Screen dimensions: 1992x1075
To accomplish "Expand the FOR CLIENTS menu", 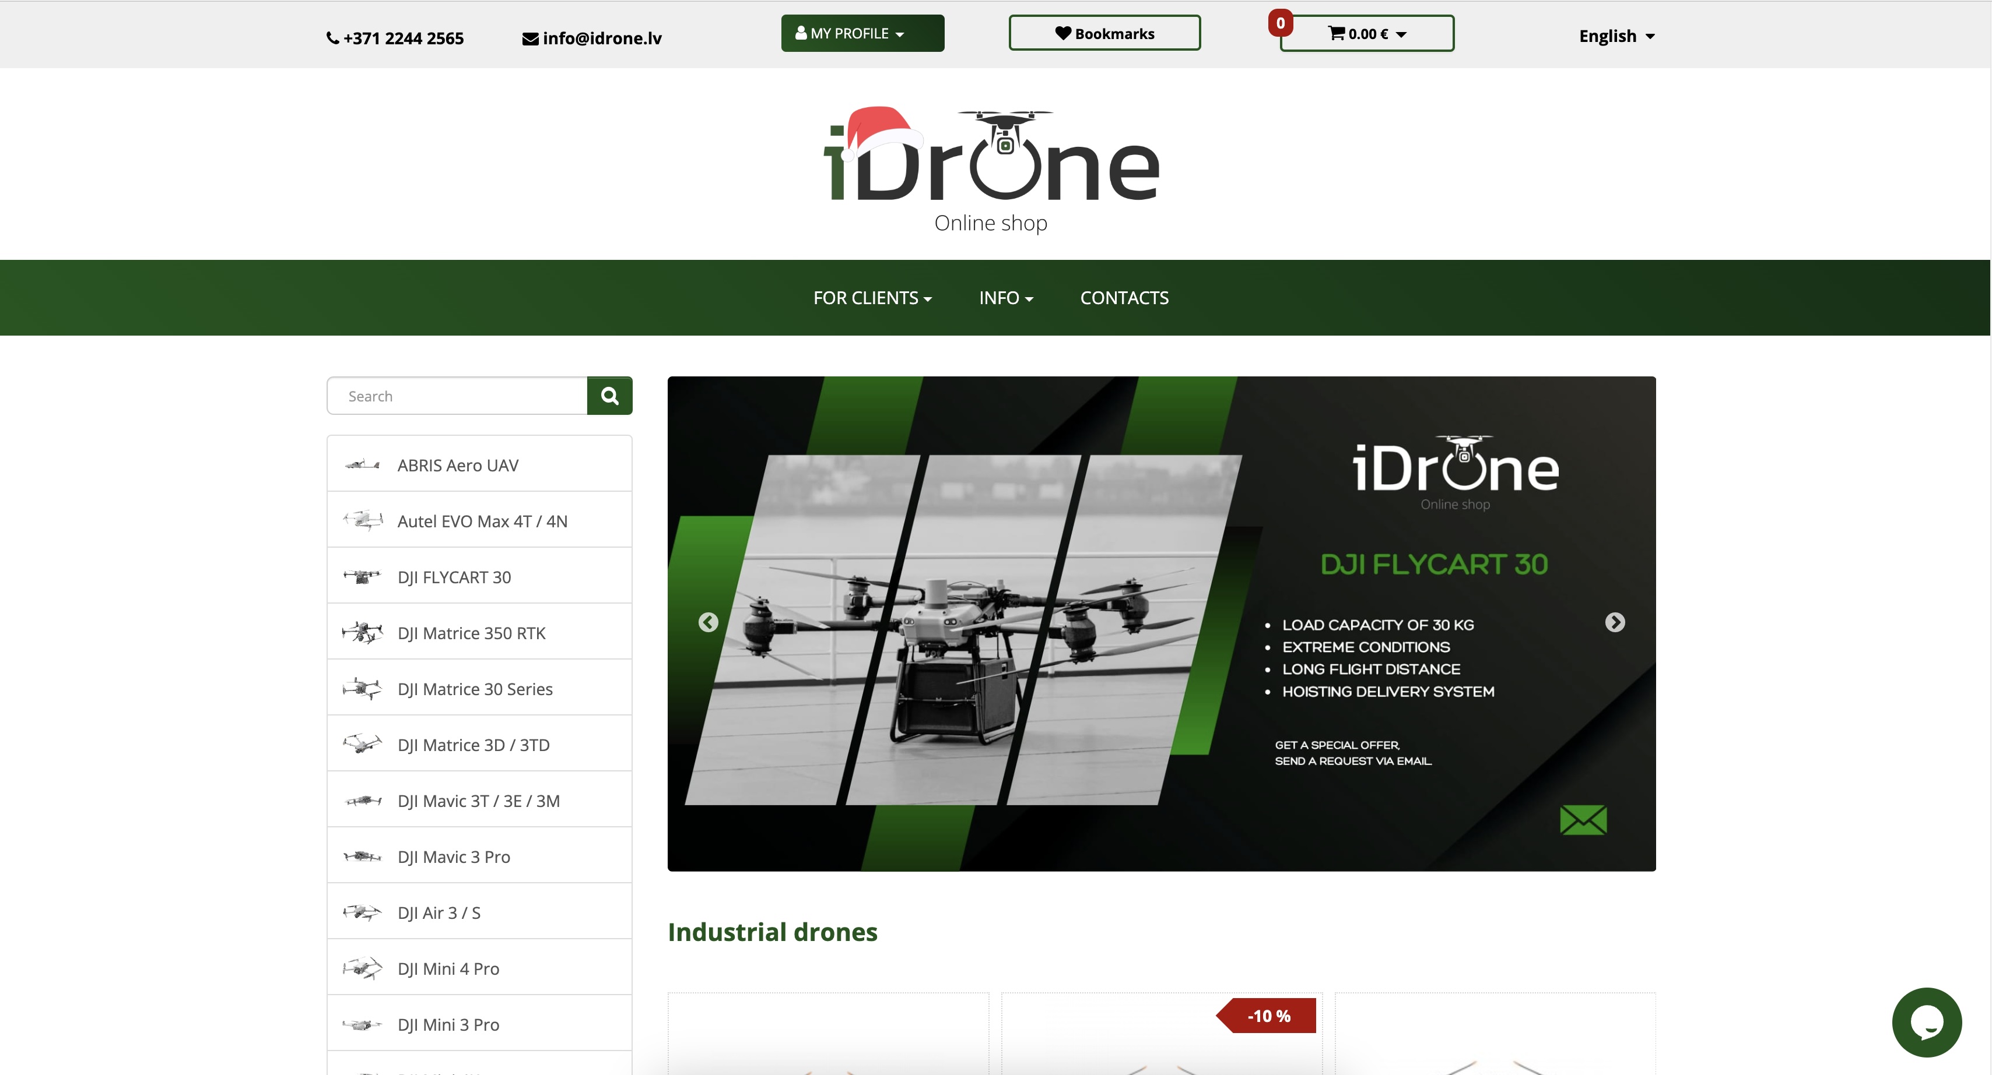I will click(872, 298).
